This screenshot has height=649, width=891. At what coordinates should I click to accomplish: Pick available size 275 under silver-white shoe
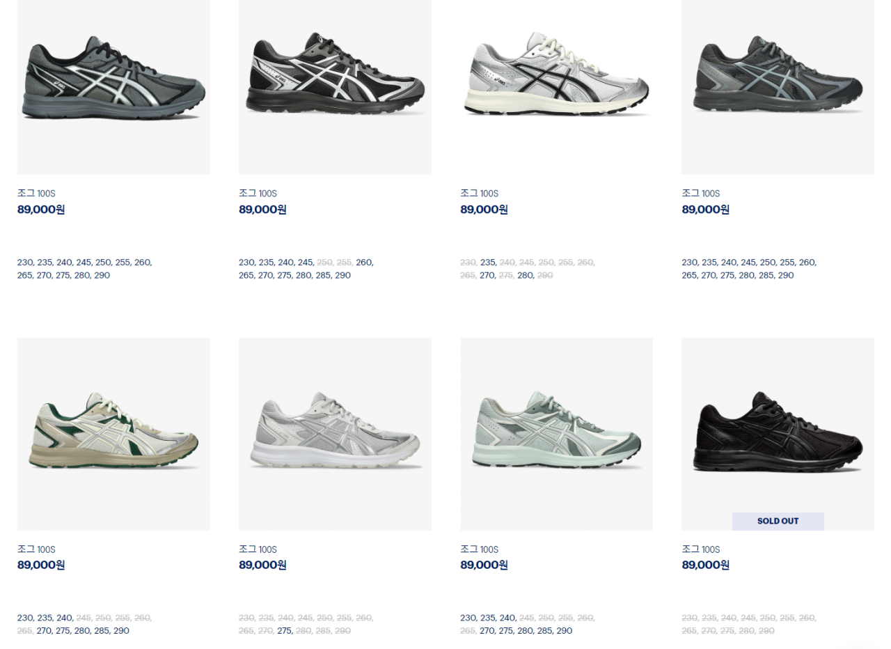click(x=284, y=631)
